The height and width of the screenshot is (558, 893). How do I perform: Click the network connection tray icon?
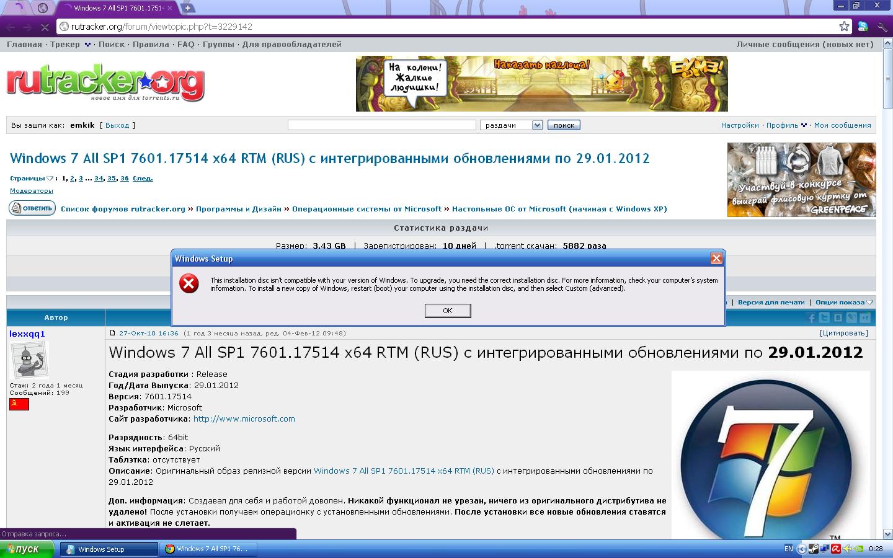(825, 549)
